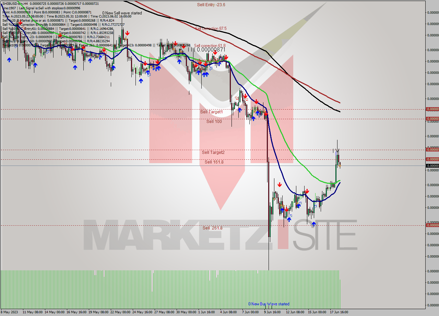This screenshot has width=439, height=316.
Task: Click the '4 Jun 08:00' time axis label
Action: (228, 312)
